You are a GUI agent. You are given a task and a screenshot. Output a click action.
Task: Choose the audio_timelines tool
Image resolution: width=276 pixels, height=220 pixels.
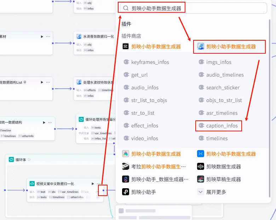221,75
